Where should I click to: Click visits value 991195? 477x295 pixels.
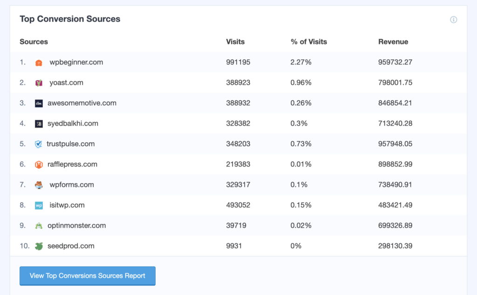tap(238, 62)
